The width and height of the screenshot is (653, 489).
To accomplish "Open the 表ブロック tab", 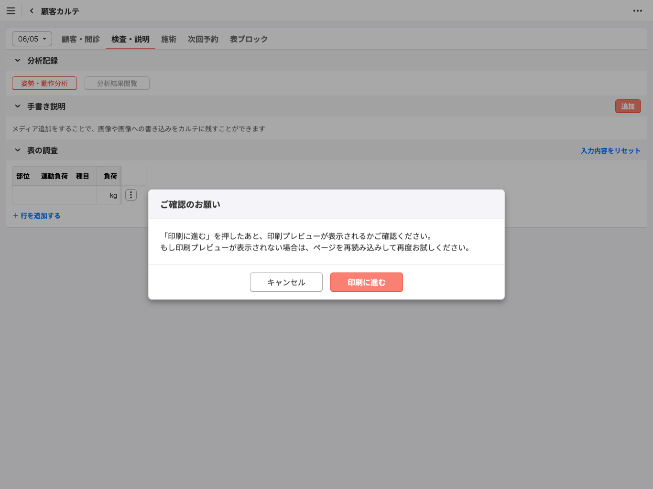I will [x=249, y=39].
